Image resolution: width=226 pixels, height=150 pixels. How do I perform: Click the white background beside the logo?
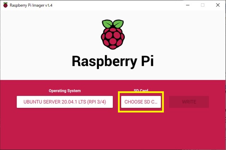[43, 36]
